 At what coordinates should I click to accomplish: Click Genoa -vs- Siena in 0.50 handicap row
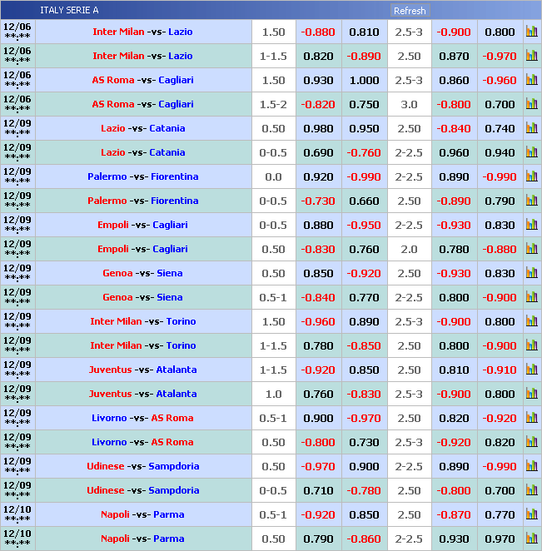[143, 274]
